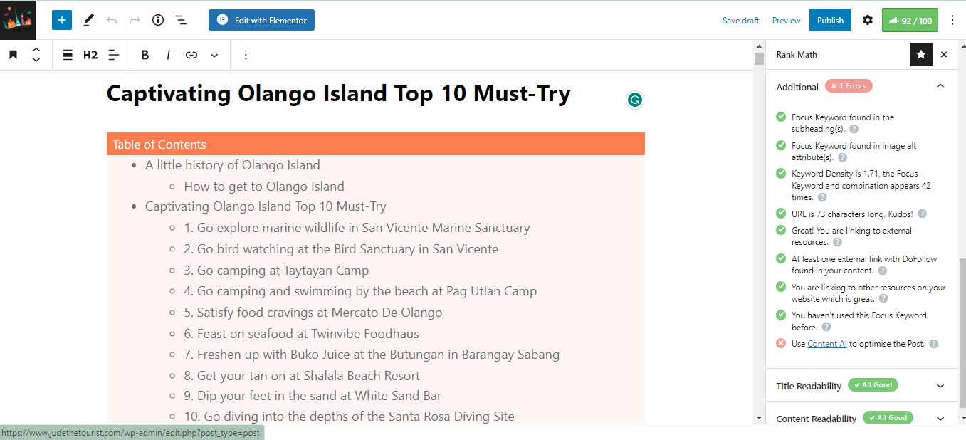Open the settings gear icon

pyautogui.click(x=867, y=20)
